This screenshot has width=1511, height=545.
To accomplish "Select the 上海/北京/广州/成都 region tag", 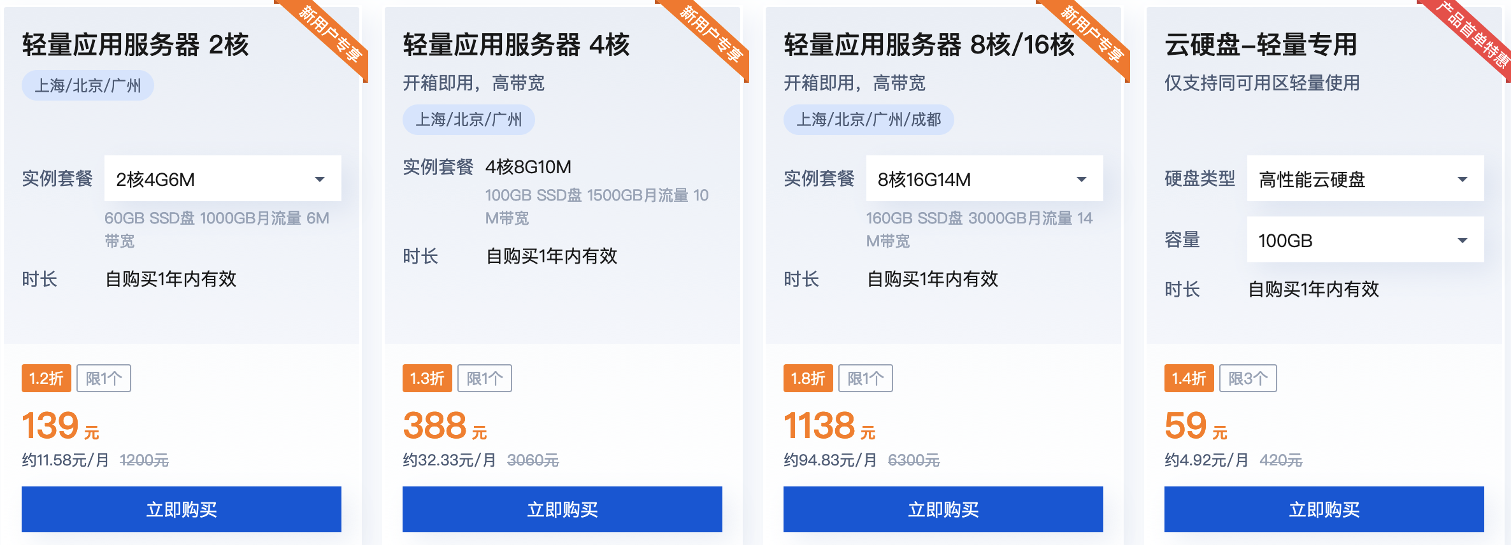I will coord(869,120).
